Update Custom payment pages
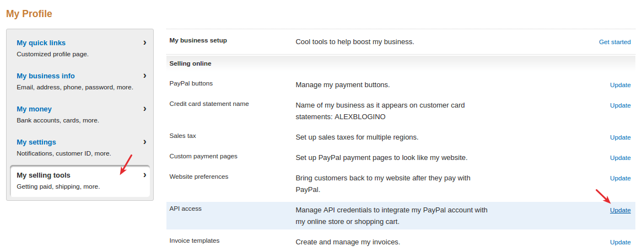The image size is (642, 251). 621,158
